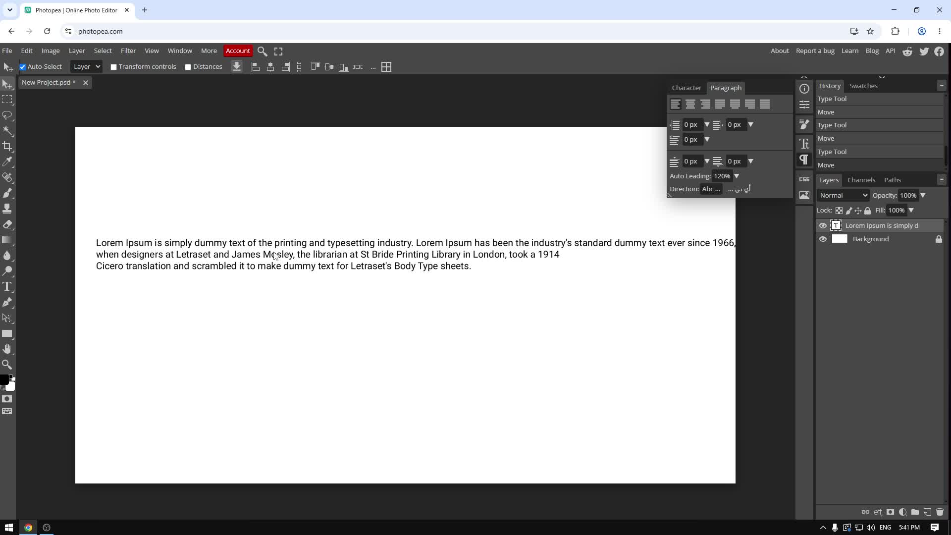Click the black foreground color swatch
The width and height of the screenshot is (951, 535).
tap(3, 380)
